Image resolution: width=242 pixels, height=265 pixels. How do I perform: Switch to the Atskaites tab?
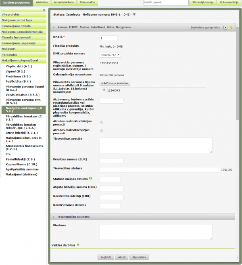click(x=42, y=3)
